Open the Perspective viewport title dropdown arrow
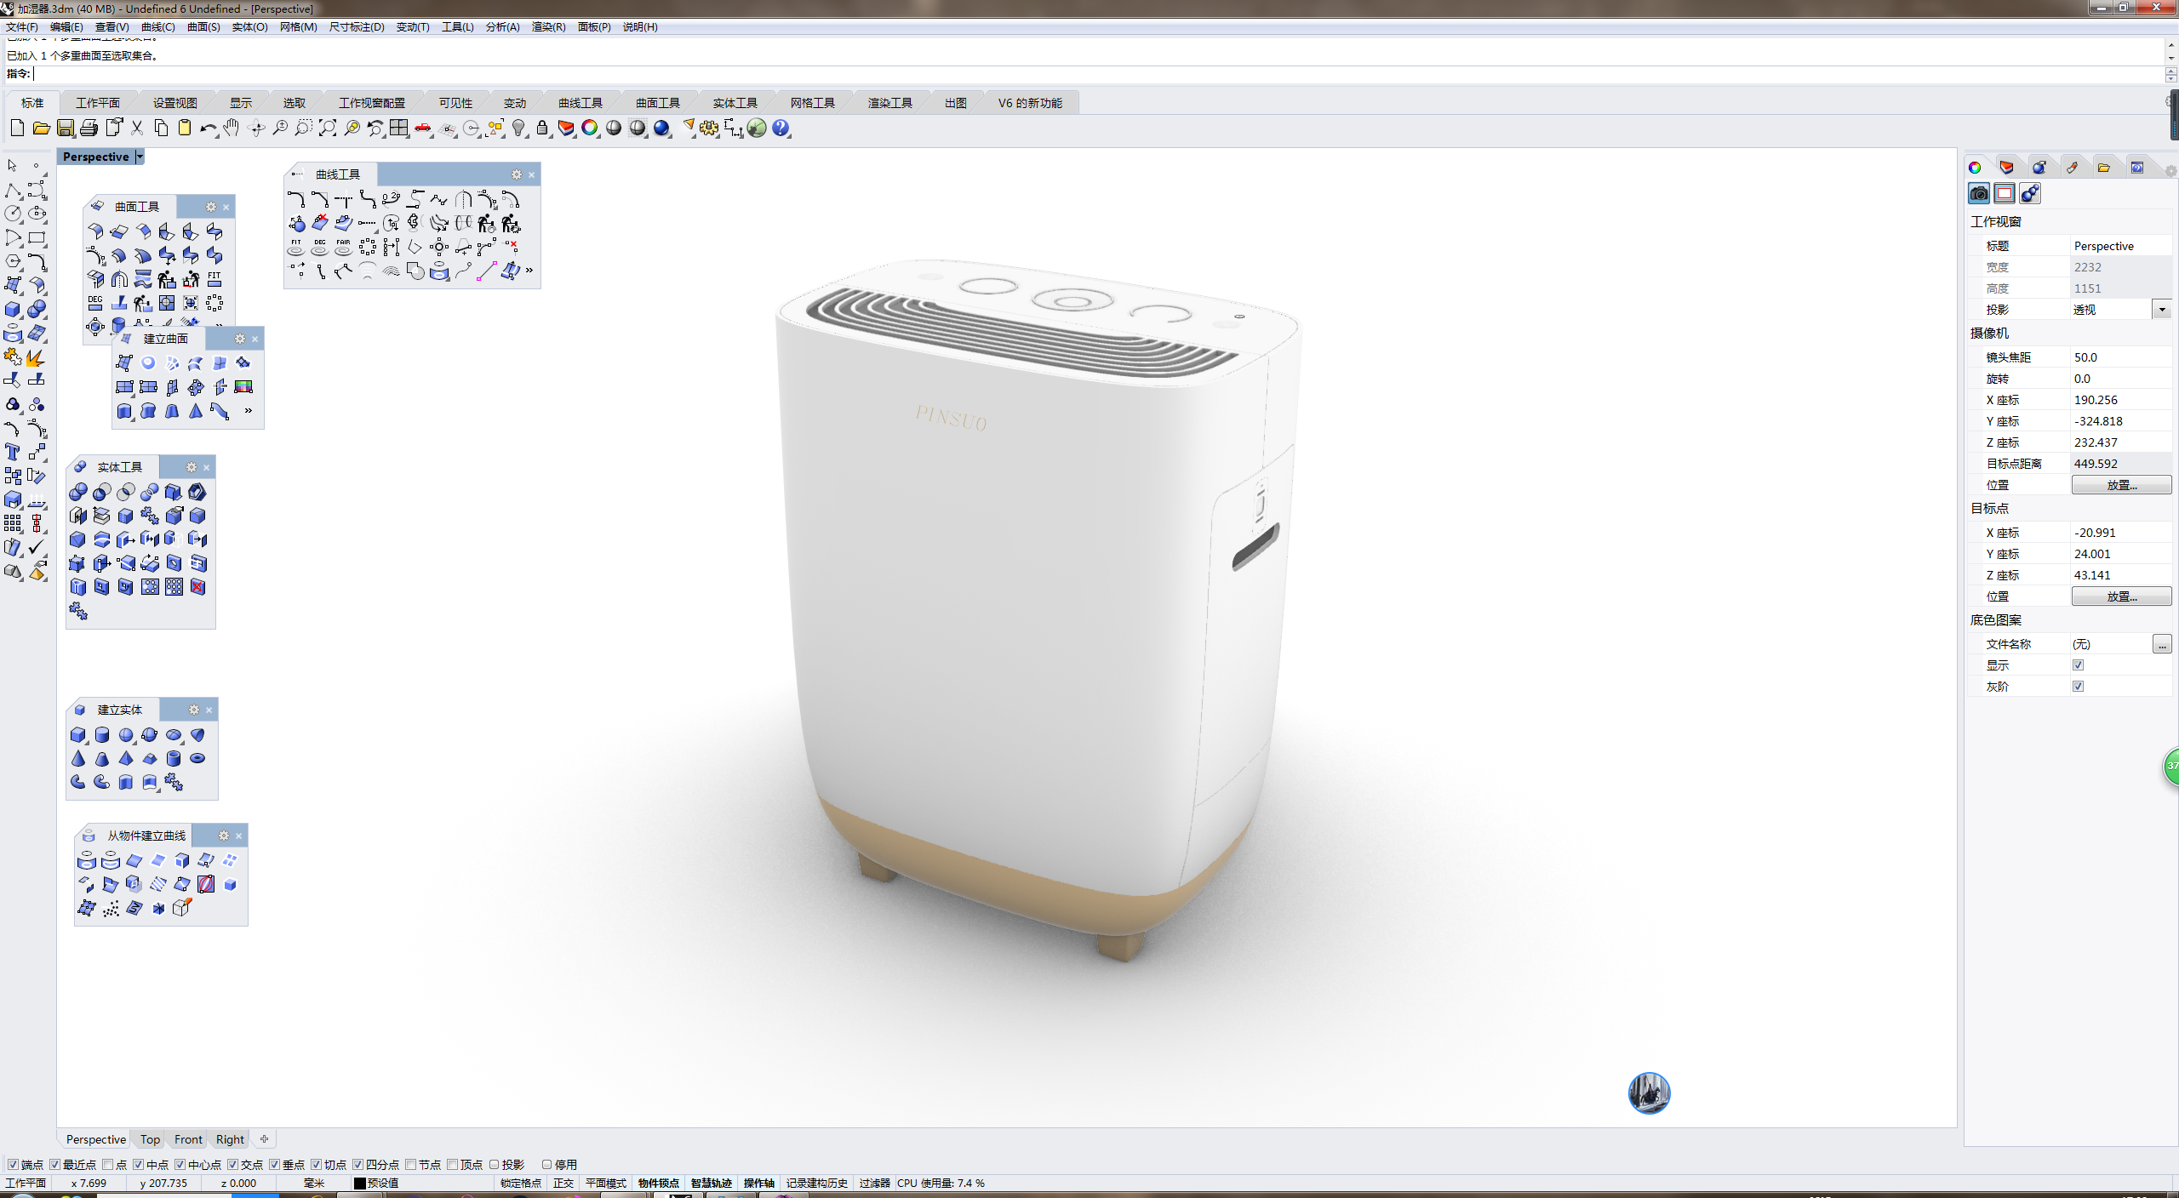 point(140,157)
